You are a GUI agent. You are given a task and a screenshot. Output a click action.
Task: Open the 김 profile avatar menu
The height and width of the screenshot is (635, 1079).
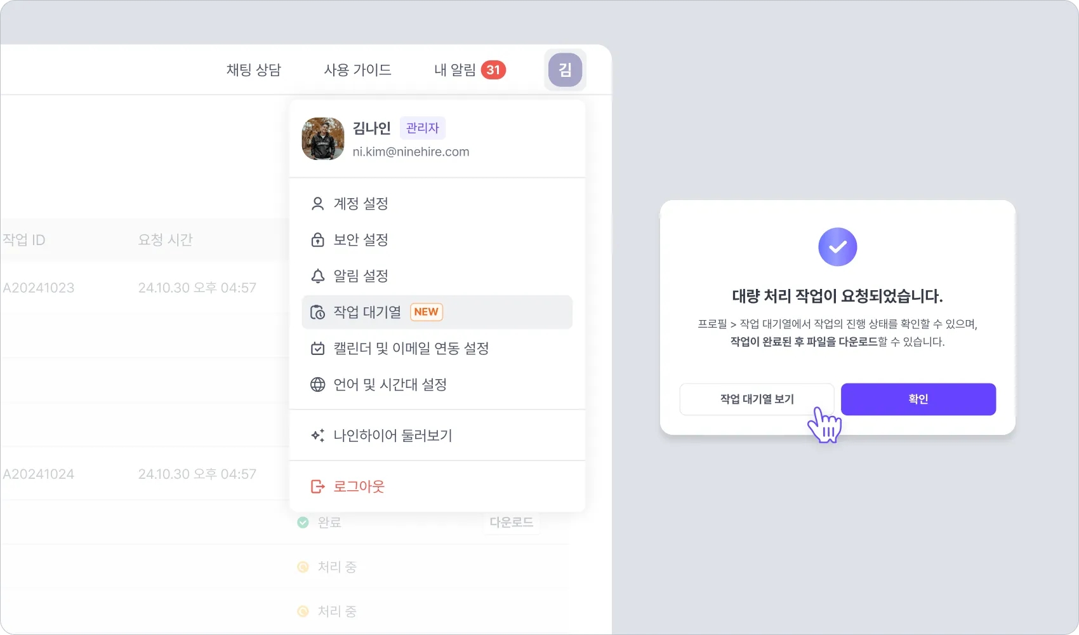tap(565, 70)
